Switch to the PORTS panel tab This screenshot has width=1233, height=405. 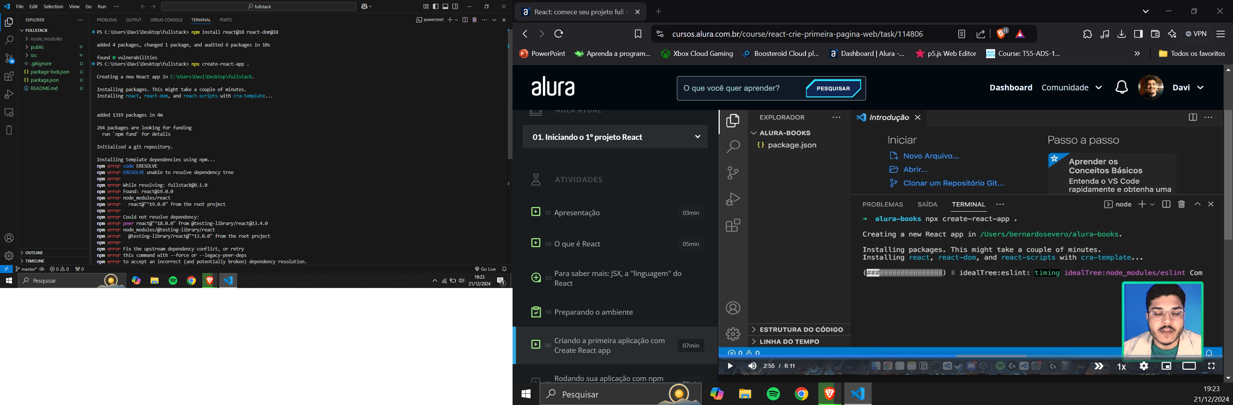(x=226, y=20)
